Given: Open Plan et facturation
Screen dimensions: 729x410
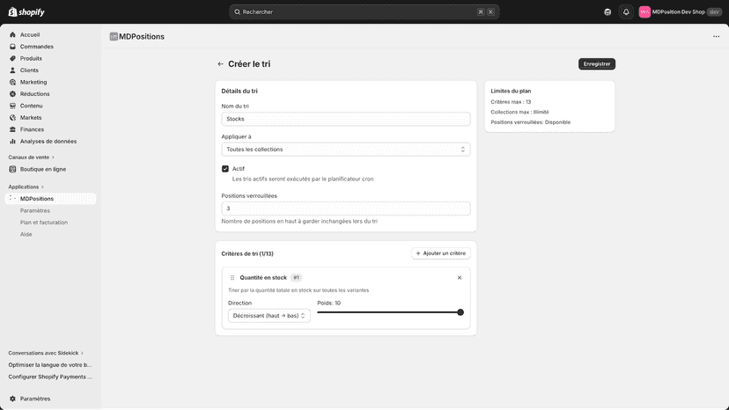Looking at the screenshot, I should (44, 223).
